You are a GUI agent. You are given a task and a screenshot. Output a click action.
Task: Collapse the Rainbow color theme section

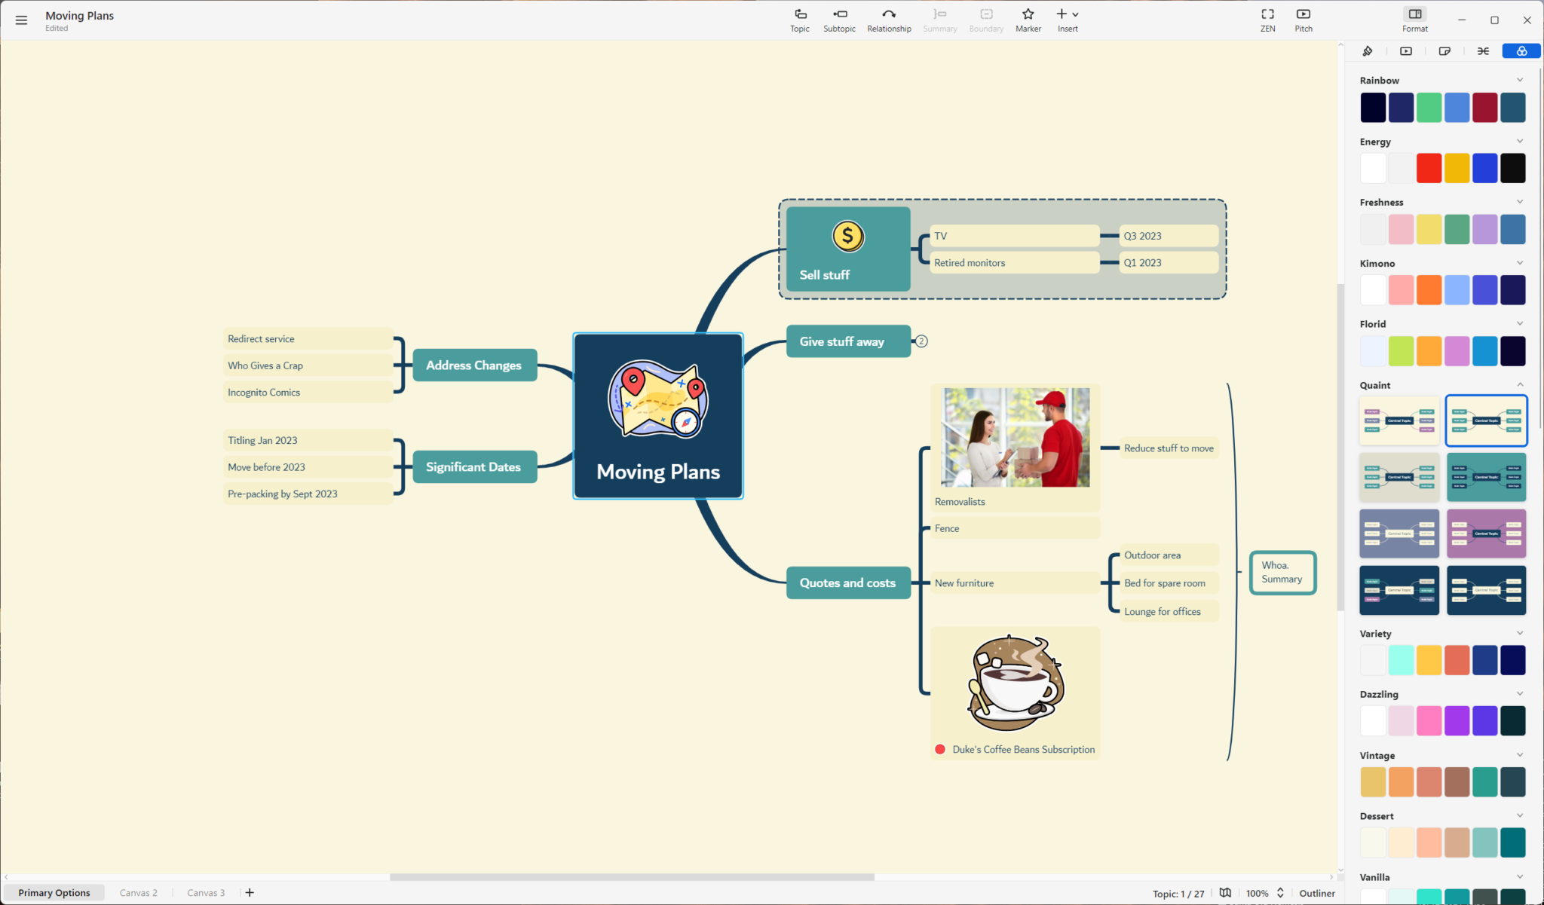coord(1518,79)
